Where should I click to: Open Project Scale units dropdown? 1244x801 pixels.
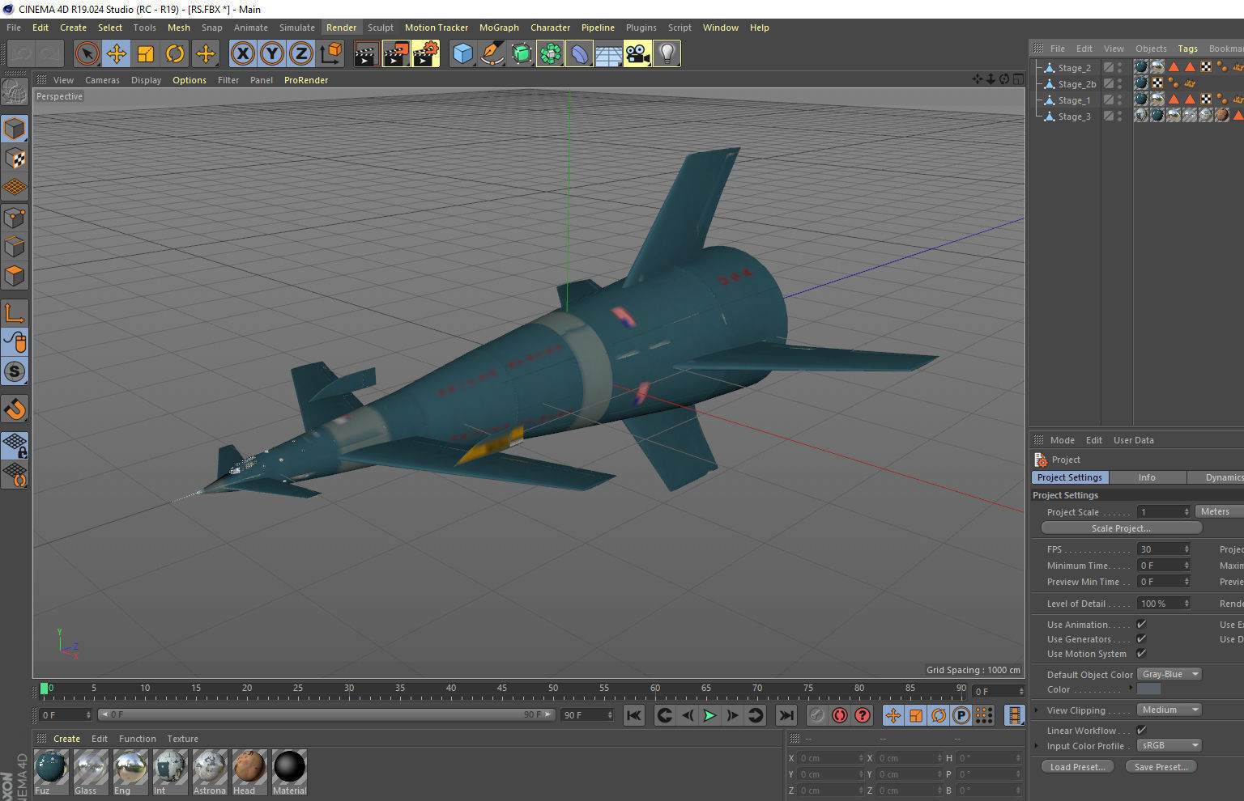tap(1220, 511)
